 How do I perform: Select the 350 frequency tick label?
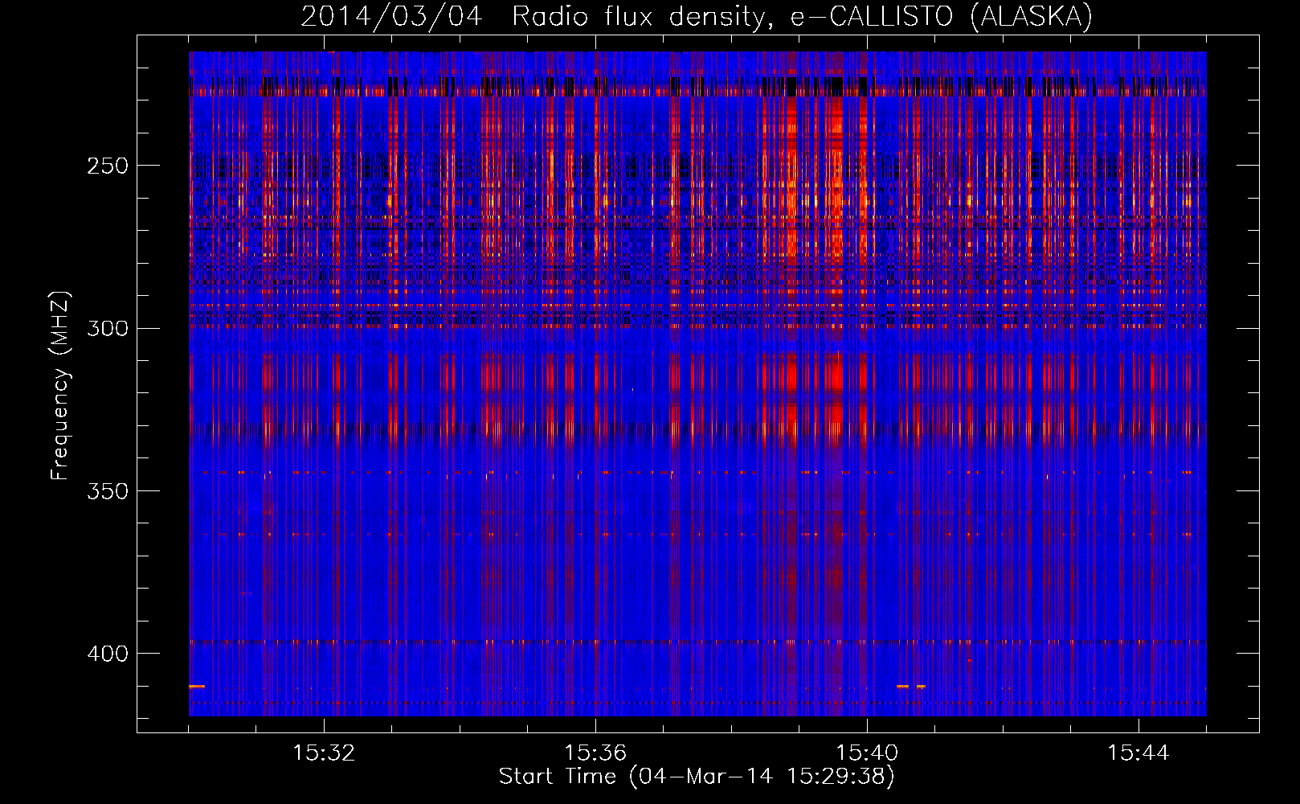pos(108,491)
